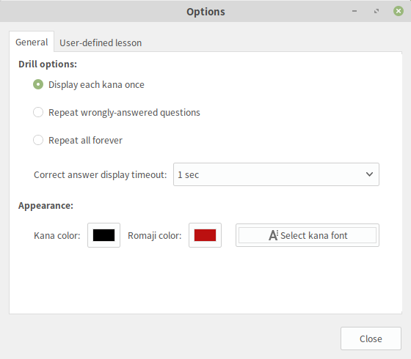Click the font letter icon on kana font button
This screenshot has width=411, height=359.
pyautogui.click(x=273, y=235)
